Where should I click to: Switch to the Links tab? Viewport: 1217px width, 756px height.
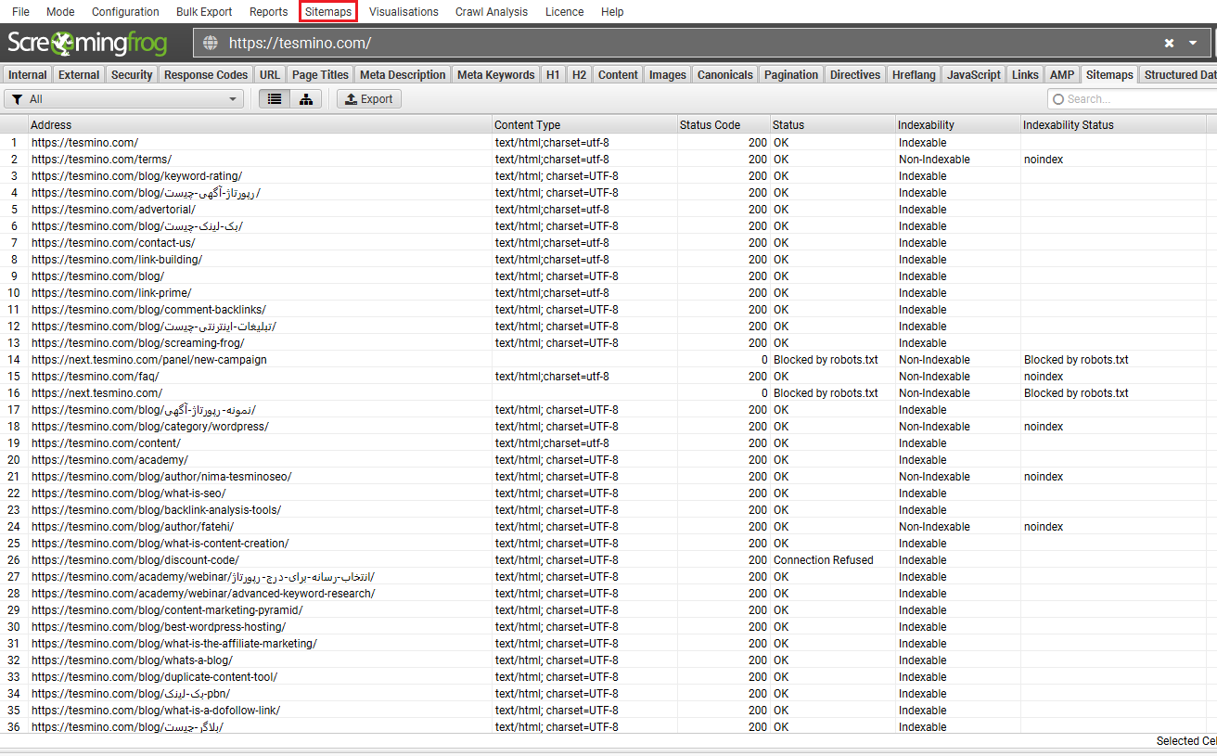1026,75
